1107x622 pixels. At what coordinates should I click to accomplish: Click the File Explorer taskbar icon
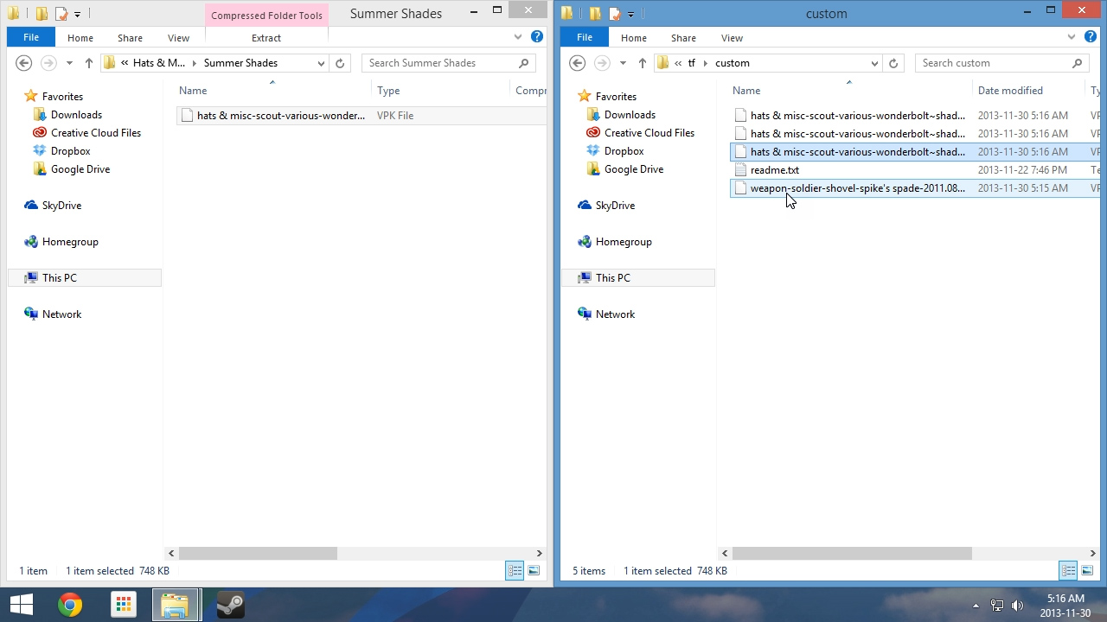(176, 605)
